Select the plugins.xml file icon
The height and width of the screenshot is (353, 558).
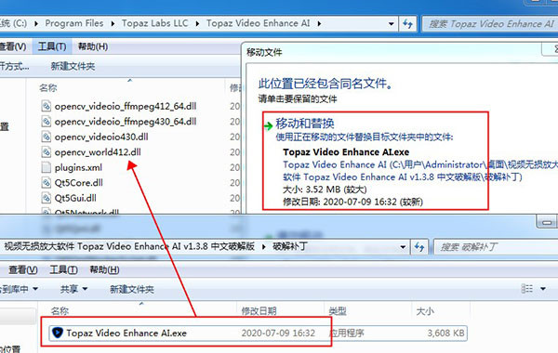pos(46,167)
